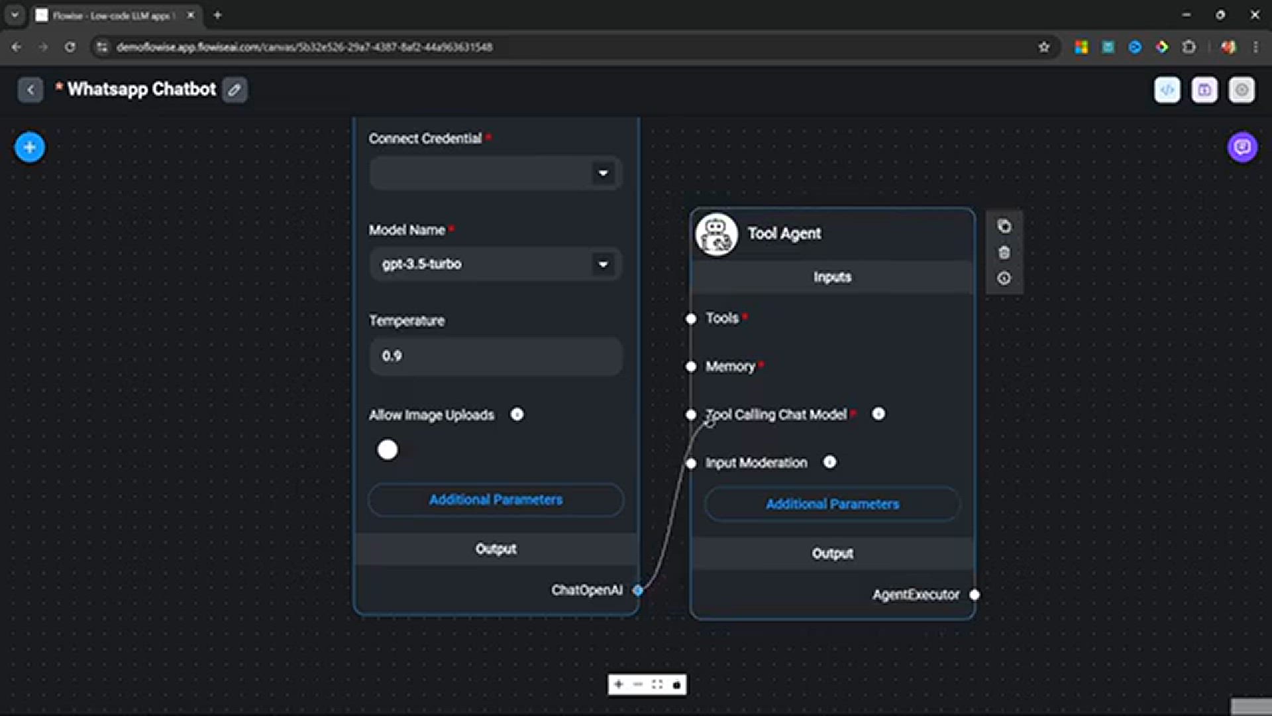Go back using the canvas back arrow

pyautogui.click(x=30, y=89)
